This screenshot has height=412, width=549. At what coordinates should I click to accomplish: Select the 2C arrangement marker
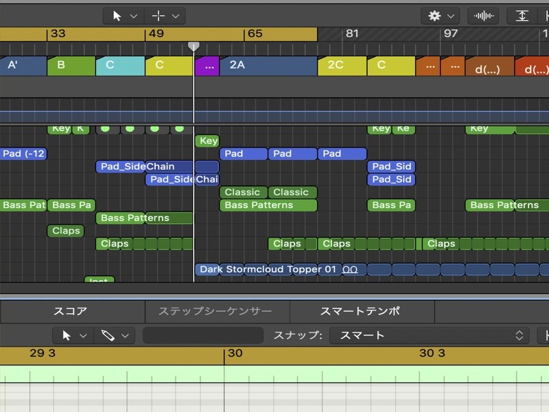pyautogui.click(x=342, y=66)
